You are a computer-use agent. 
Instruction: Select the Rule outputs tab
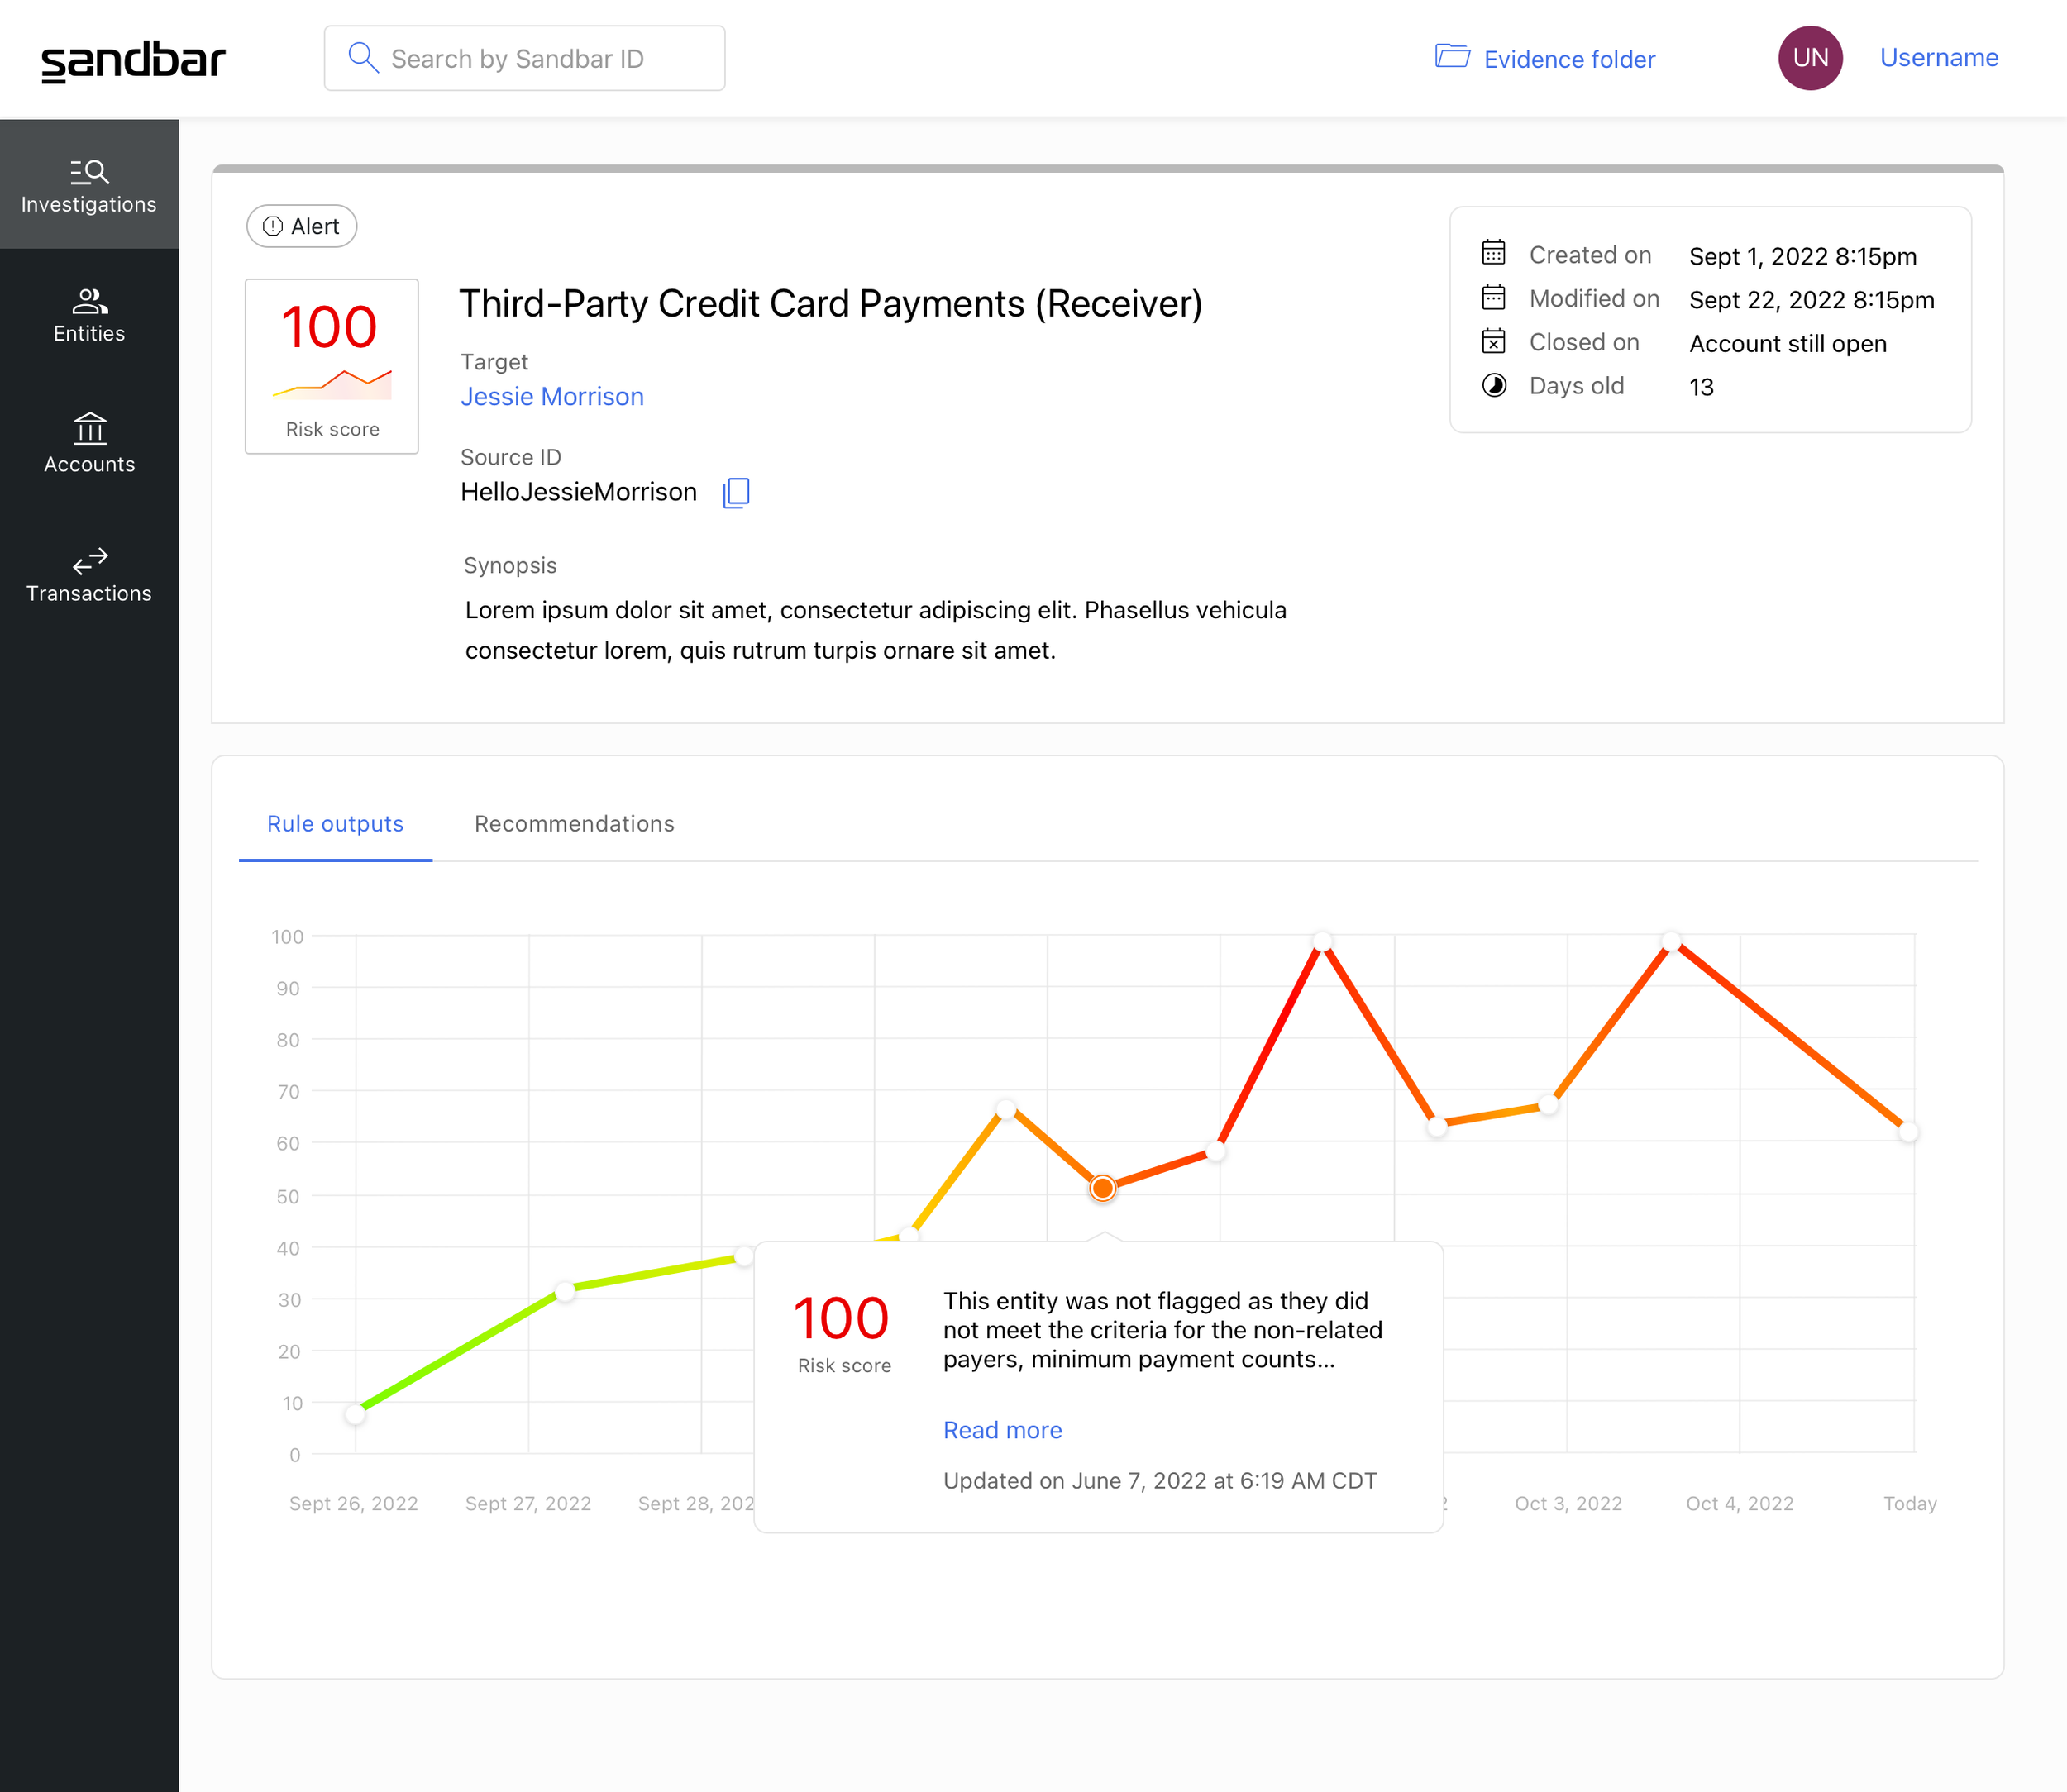click(x=335, y=824)
